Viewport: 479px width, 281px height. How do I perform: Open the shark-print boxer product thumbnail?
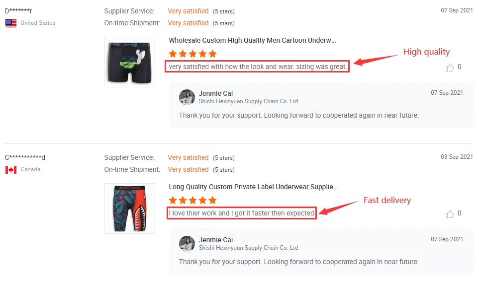coord(130,209)
